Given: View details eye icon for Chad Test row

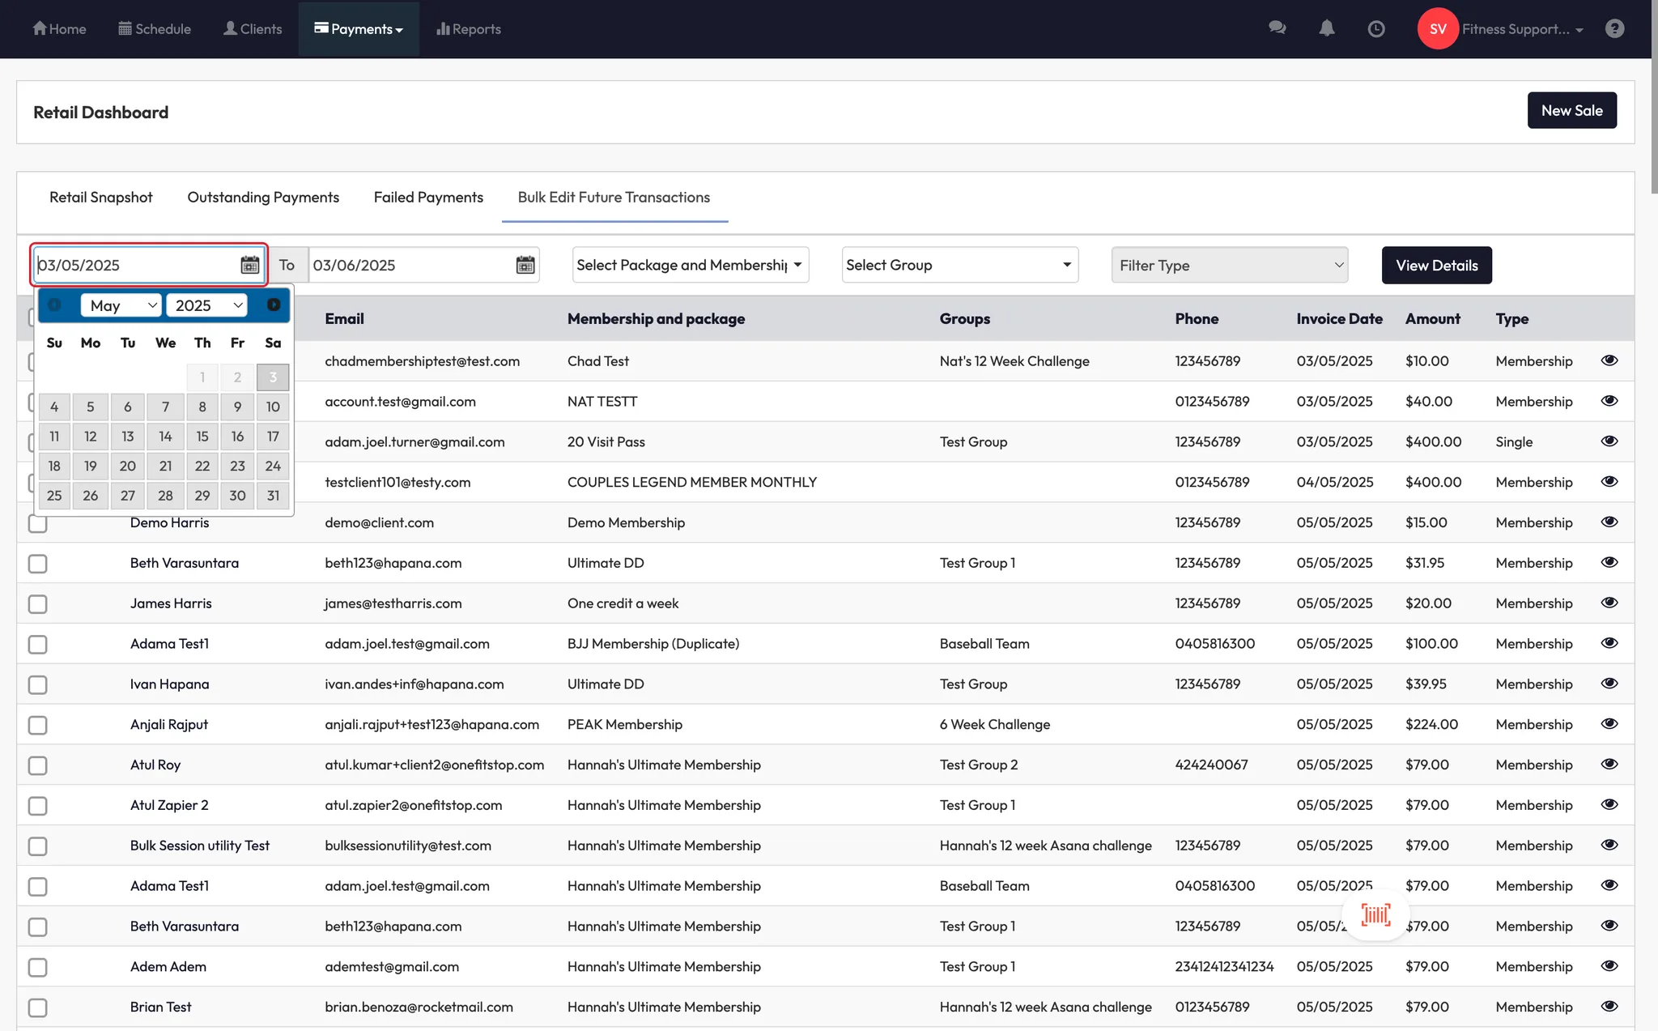Looking at the screenshot, I should [1609, 360].
